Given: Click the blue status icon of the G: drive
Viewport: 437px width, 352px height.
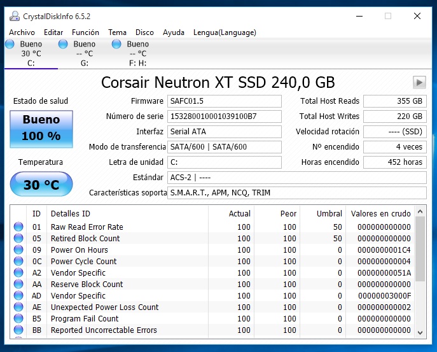Looking at the screenshot, I should [63, 44].
